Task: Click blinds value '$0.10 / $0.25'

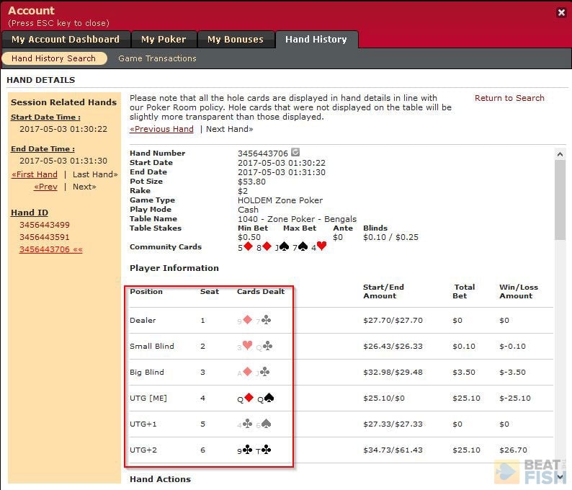Action: pyautogui.click(x=390, y=237)
